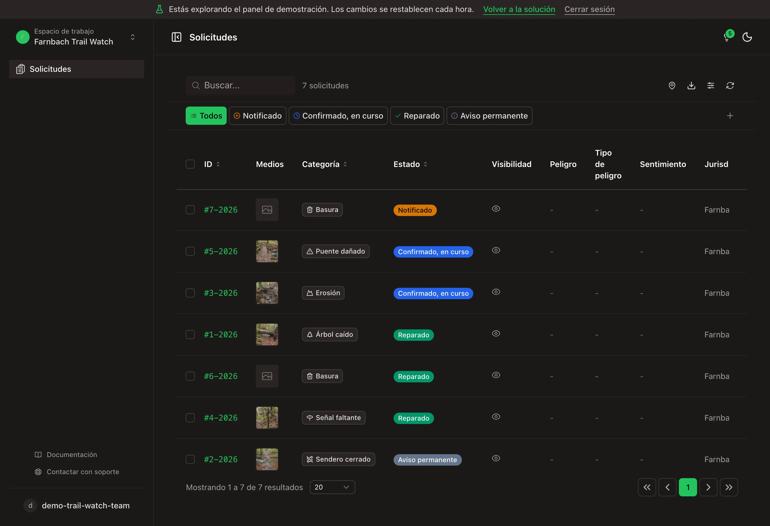The image size is (770, 526).
Task: Sort by ID column arrows
Action: [218, 164]
